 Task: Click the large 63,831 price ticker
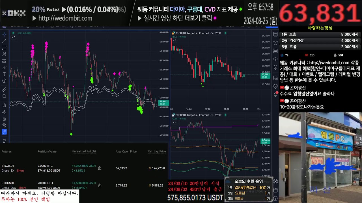pyautogui.click(x=320, y=14)
